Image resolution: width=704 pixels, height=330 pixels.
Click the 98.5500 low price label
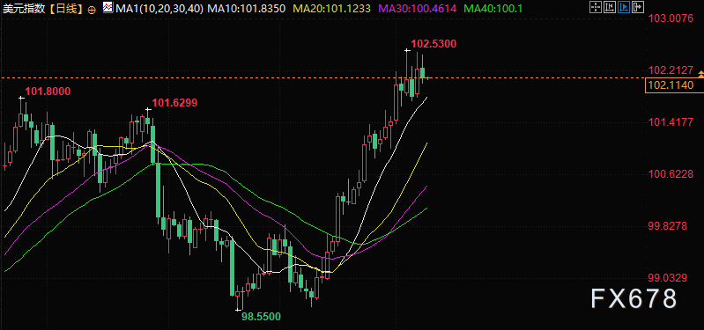pos(262,317)
